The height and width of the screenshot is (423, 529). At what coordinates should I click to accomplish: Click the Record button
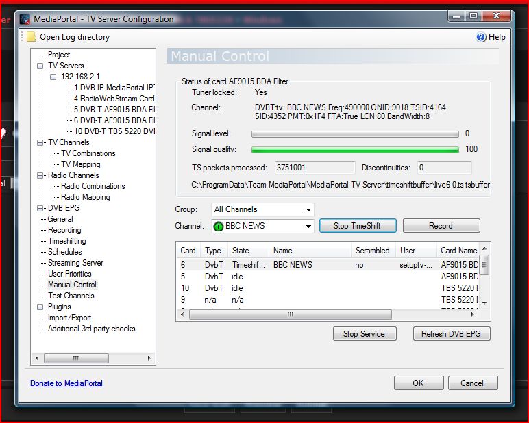441,226
